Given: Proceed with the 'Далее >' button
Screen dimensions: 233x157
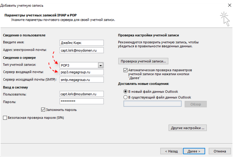Looking at the screenshot, I should (x=194, y=151).
